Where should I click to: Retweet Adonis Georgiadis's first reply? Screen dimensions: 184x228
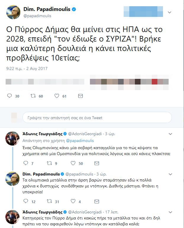49,163
